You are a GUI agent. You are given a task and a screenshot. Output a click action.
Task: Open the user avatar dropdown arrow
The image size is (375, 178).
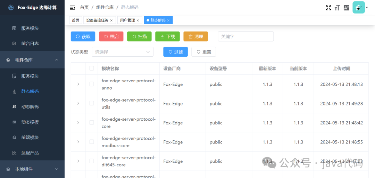pos(367,8)
